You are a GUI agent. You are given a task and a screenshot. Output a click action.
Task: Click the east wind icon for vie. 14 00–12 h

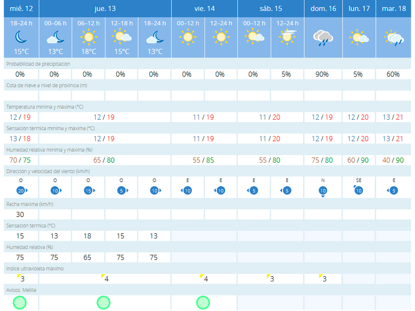point(187,190)
